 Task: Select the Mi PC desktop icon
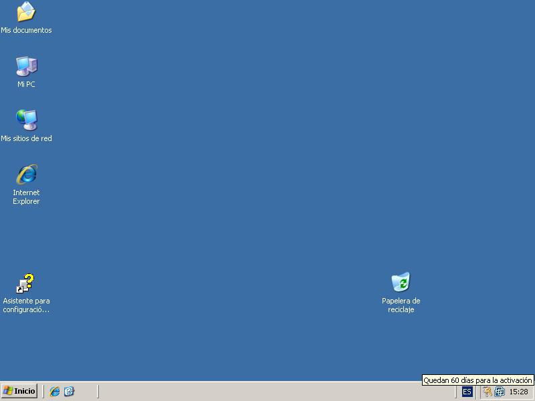(26, 66)
